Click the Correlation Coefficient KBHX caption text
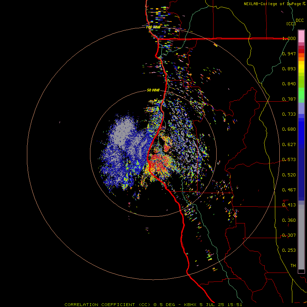Viewport: 307px width, 307px height. coord(153,305)
